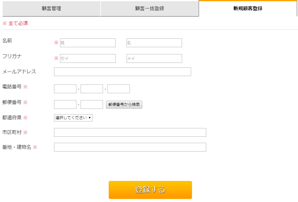Switch to the 顧客管理 tab
This screenshot has height=202, width=298.
click(51, 9)
